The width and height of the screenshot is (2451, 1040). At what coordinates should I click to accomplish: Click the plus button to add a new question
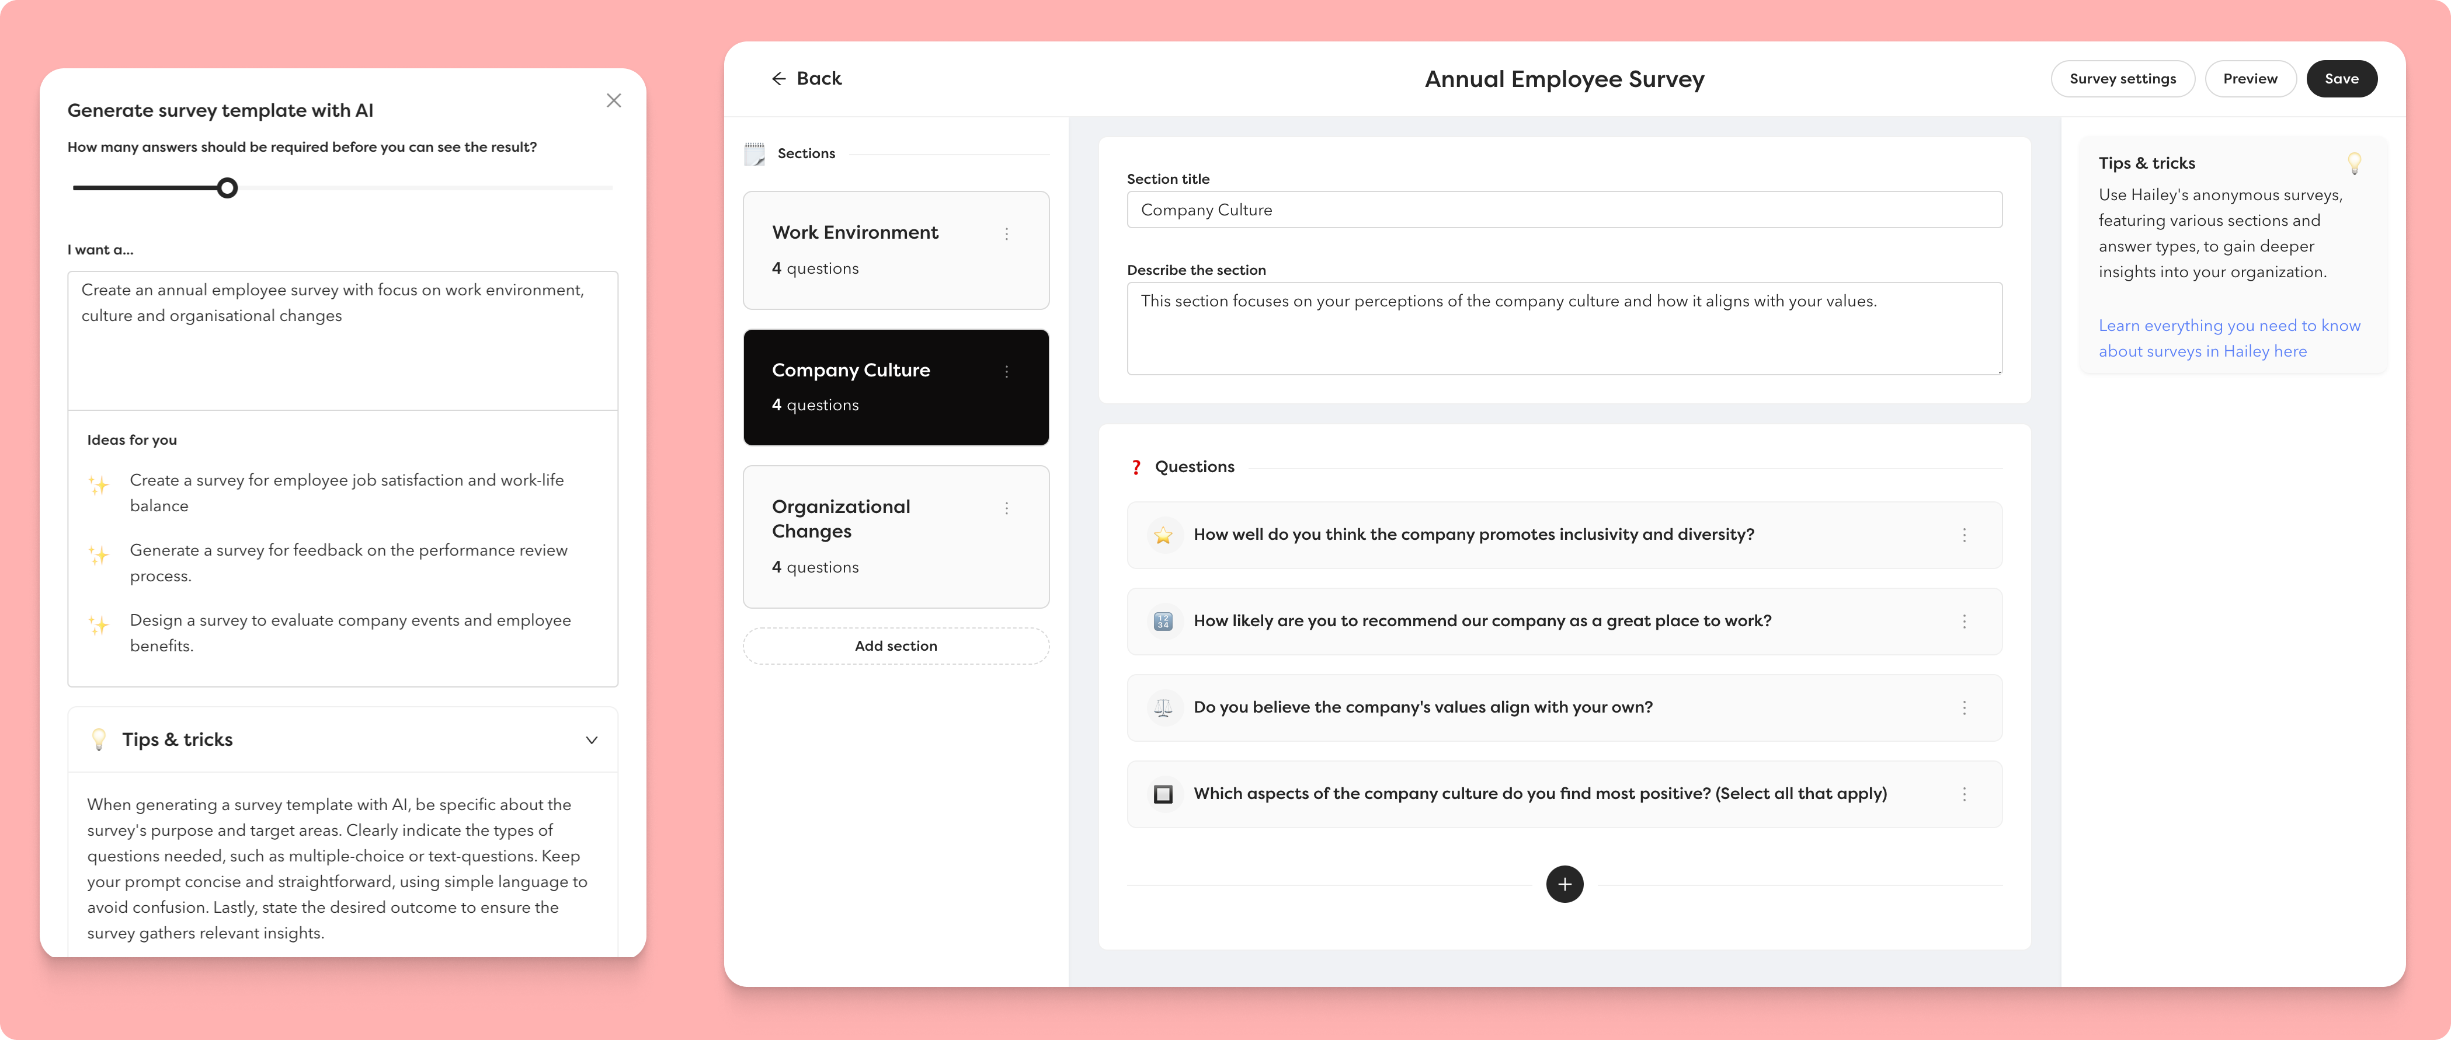pyautogui.click(x=1563, y=882)
